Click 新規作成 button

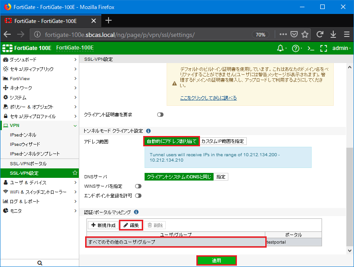(x=103, y=225)
